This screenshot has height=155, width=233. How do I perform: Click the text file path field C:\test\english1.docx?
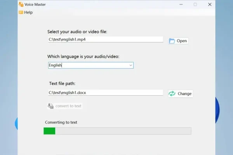click(x=106, y=93)
